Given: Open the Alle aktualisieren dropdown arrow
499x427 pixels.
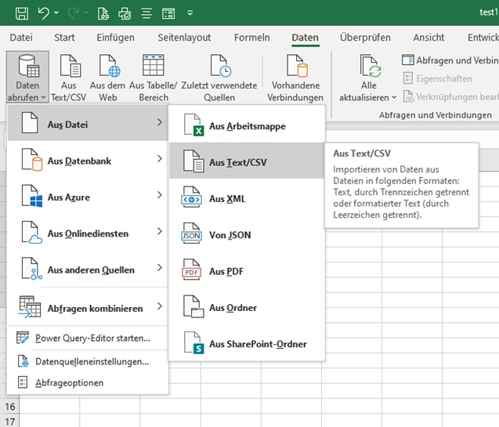Looking at the screenshot, I should pos(394,97).
